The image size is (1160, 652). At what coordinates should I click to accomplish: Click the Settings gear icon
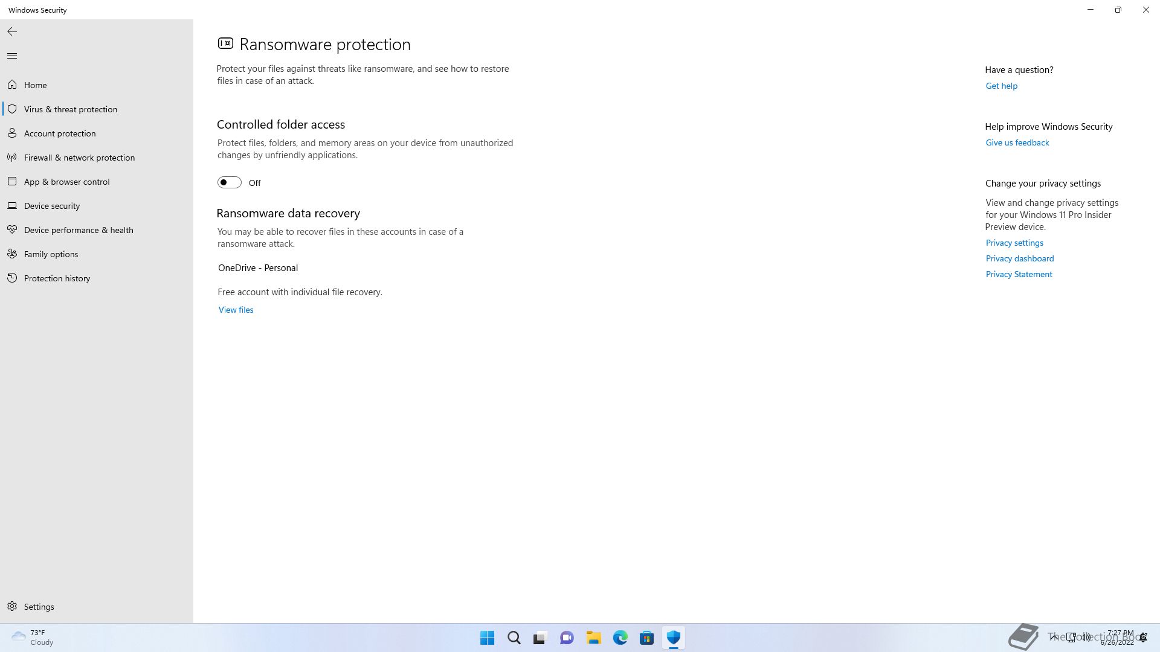click(x=12, y=607)
